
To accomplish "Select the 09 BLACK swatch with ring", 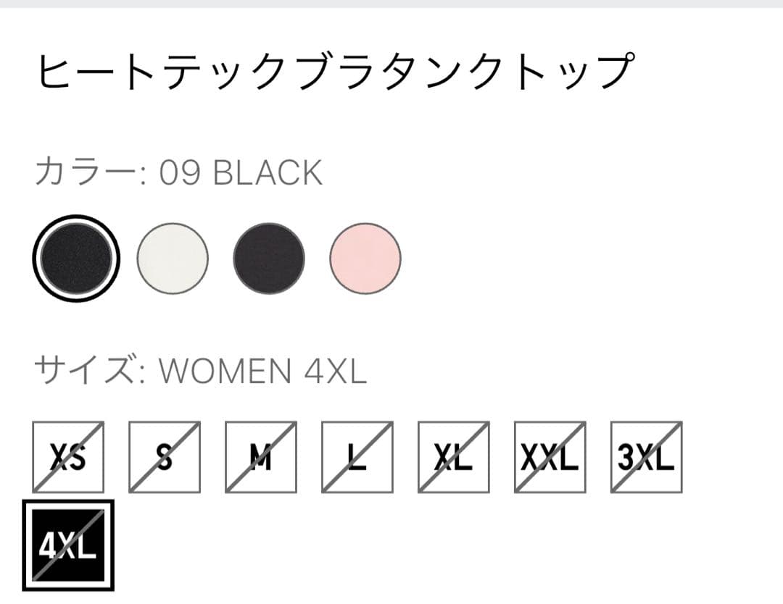I will (x=75, y=257).
